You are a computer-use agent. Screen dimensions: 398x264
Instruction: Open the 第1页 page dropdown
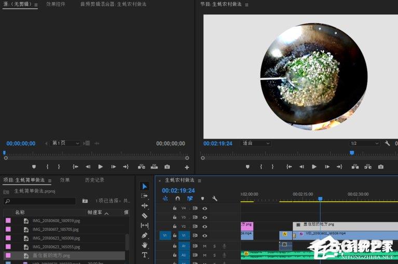coord(66,143)
